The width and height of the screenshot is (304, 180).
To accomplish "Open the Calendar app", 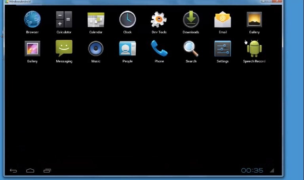I will 96,19.
